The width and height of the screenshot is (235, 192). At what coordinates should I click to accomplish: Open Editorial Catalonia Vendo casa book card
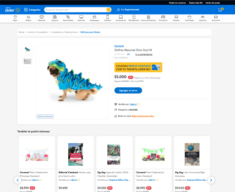click(x=76, y=164)
